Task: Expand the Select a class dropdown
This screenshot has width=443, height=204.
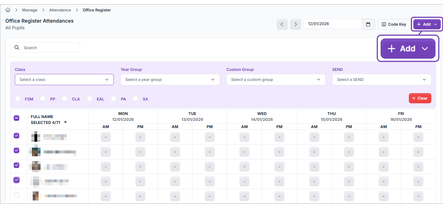Action: [x=64, y=80]
